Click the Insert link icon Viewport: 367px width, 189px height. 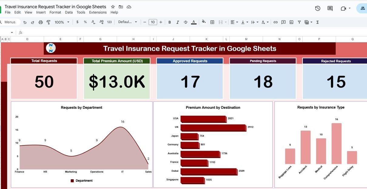click(275, 22)
